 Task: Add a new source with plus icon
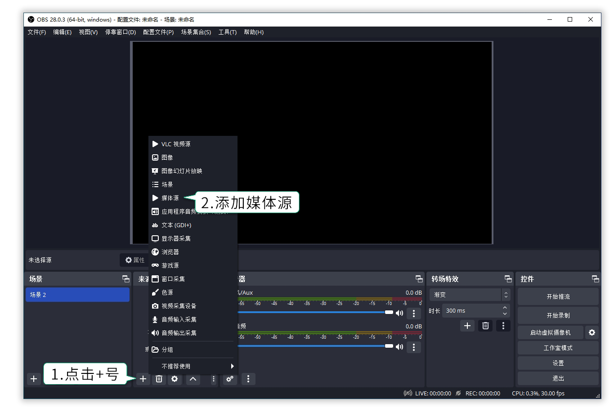(x=143, y=379)
